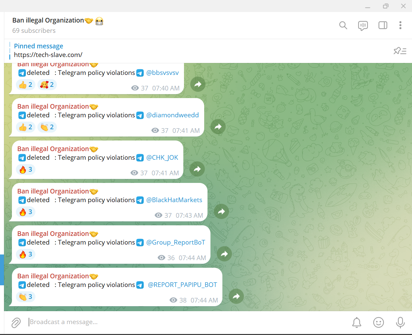Toggle fire reaction on @BlackHatMarkets message
Viewport: 412px width, 335px height.
coord(25,212)
